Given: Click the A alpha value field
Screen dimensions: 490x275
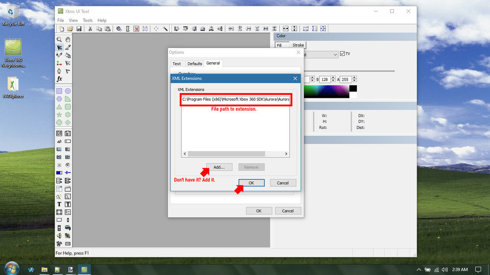Looking at the screenshot, I should click(345, 80).
